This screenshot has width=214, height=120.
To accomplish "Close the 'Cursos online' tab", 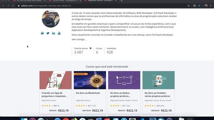I will [x=80, y=1].
